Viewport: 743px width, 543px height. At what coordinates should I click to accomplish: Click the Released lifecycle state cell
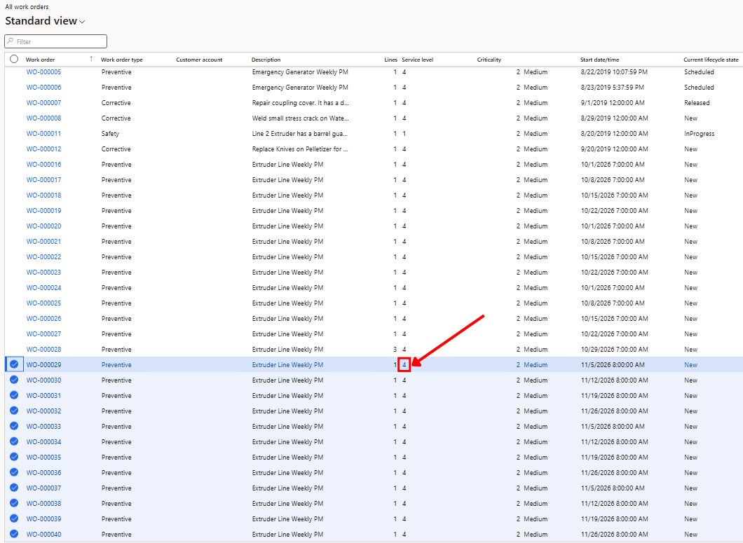(697, 103)
